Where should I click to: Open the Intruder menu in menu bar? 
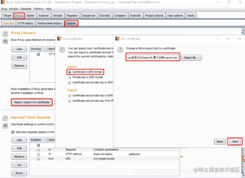[x=14, y=9]
